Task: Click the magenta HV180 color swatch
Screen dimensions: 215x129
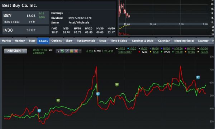Action: [185, 48]
